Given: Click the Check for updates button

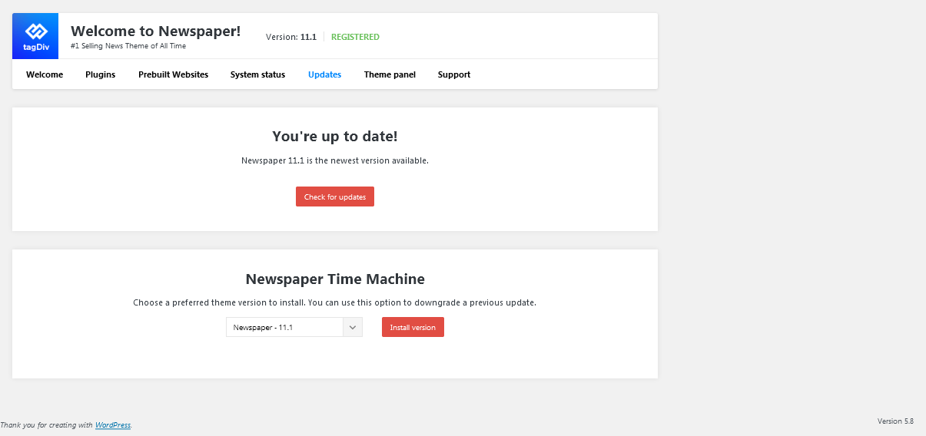Looking at the screenshot, I should click(x=335, y=197).
